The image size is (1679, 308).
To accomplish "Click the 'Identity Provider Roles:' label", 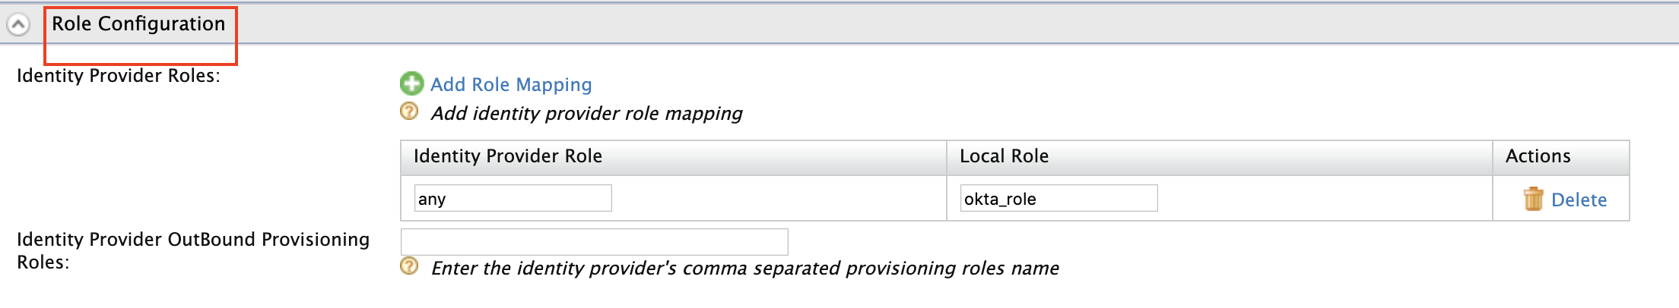I will point(119,76).
